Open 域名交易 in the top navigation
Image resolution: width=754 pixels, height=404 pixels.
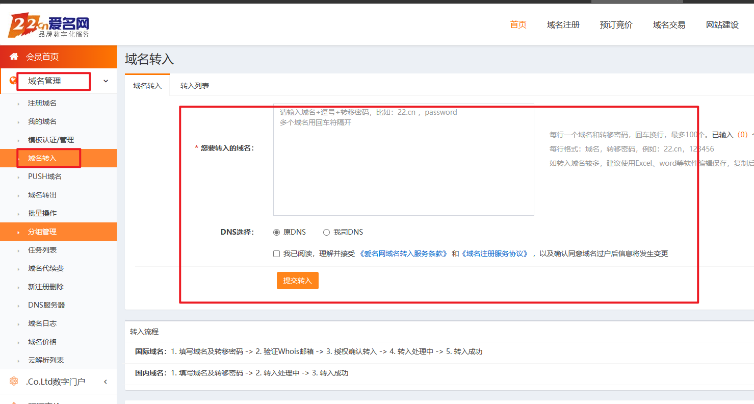(669, 24)
